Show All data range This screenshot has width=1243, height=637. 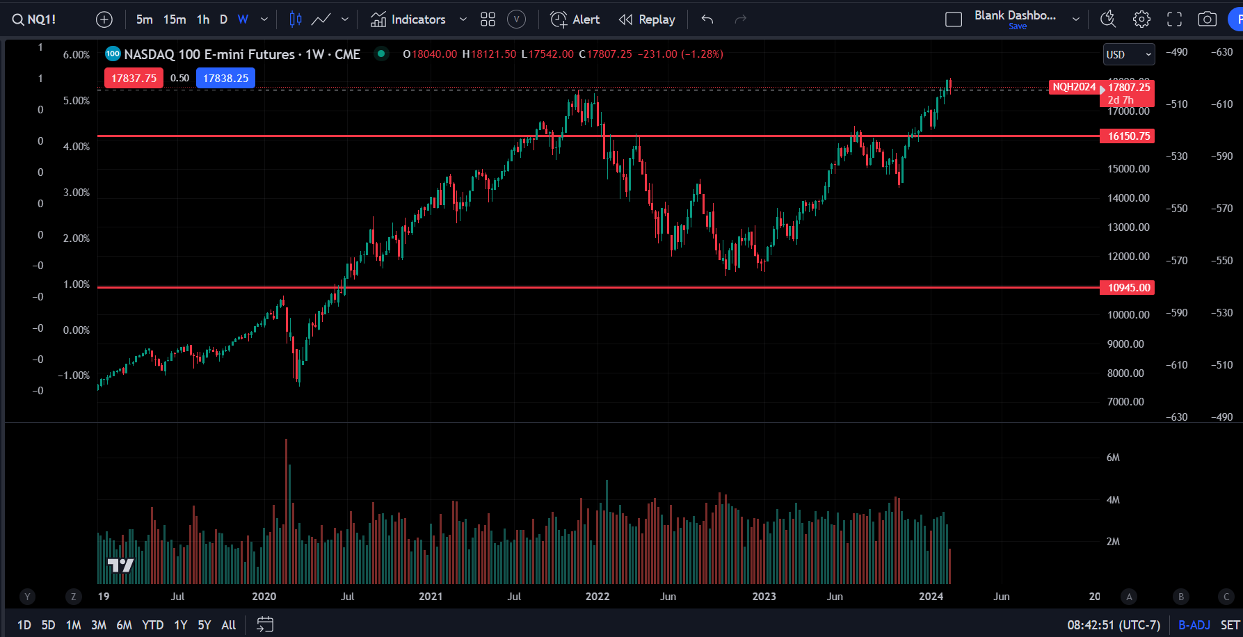pyautogui.click(x=229, y=625)
